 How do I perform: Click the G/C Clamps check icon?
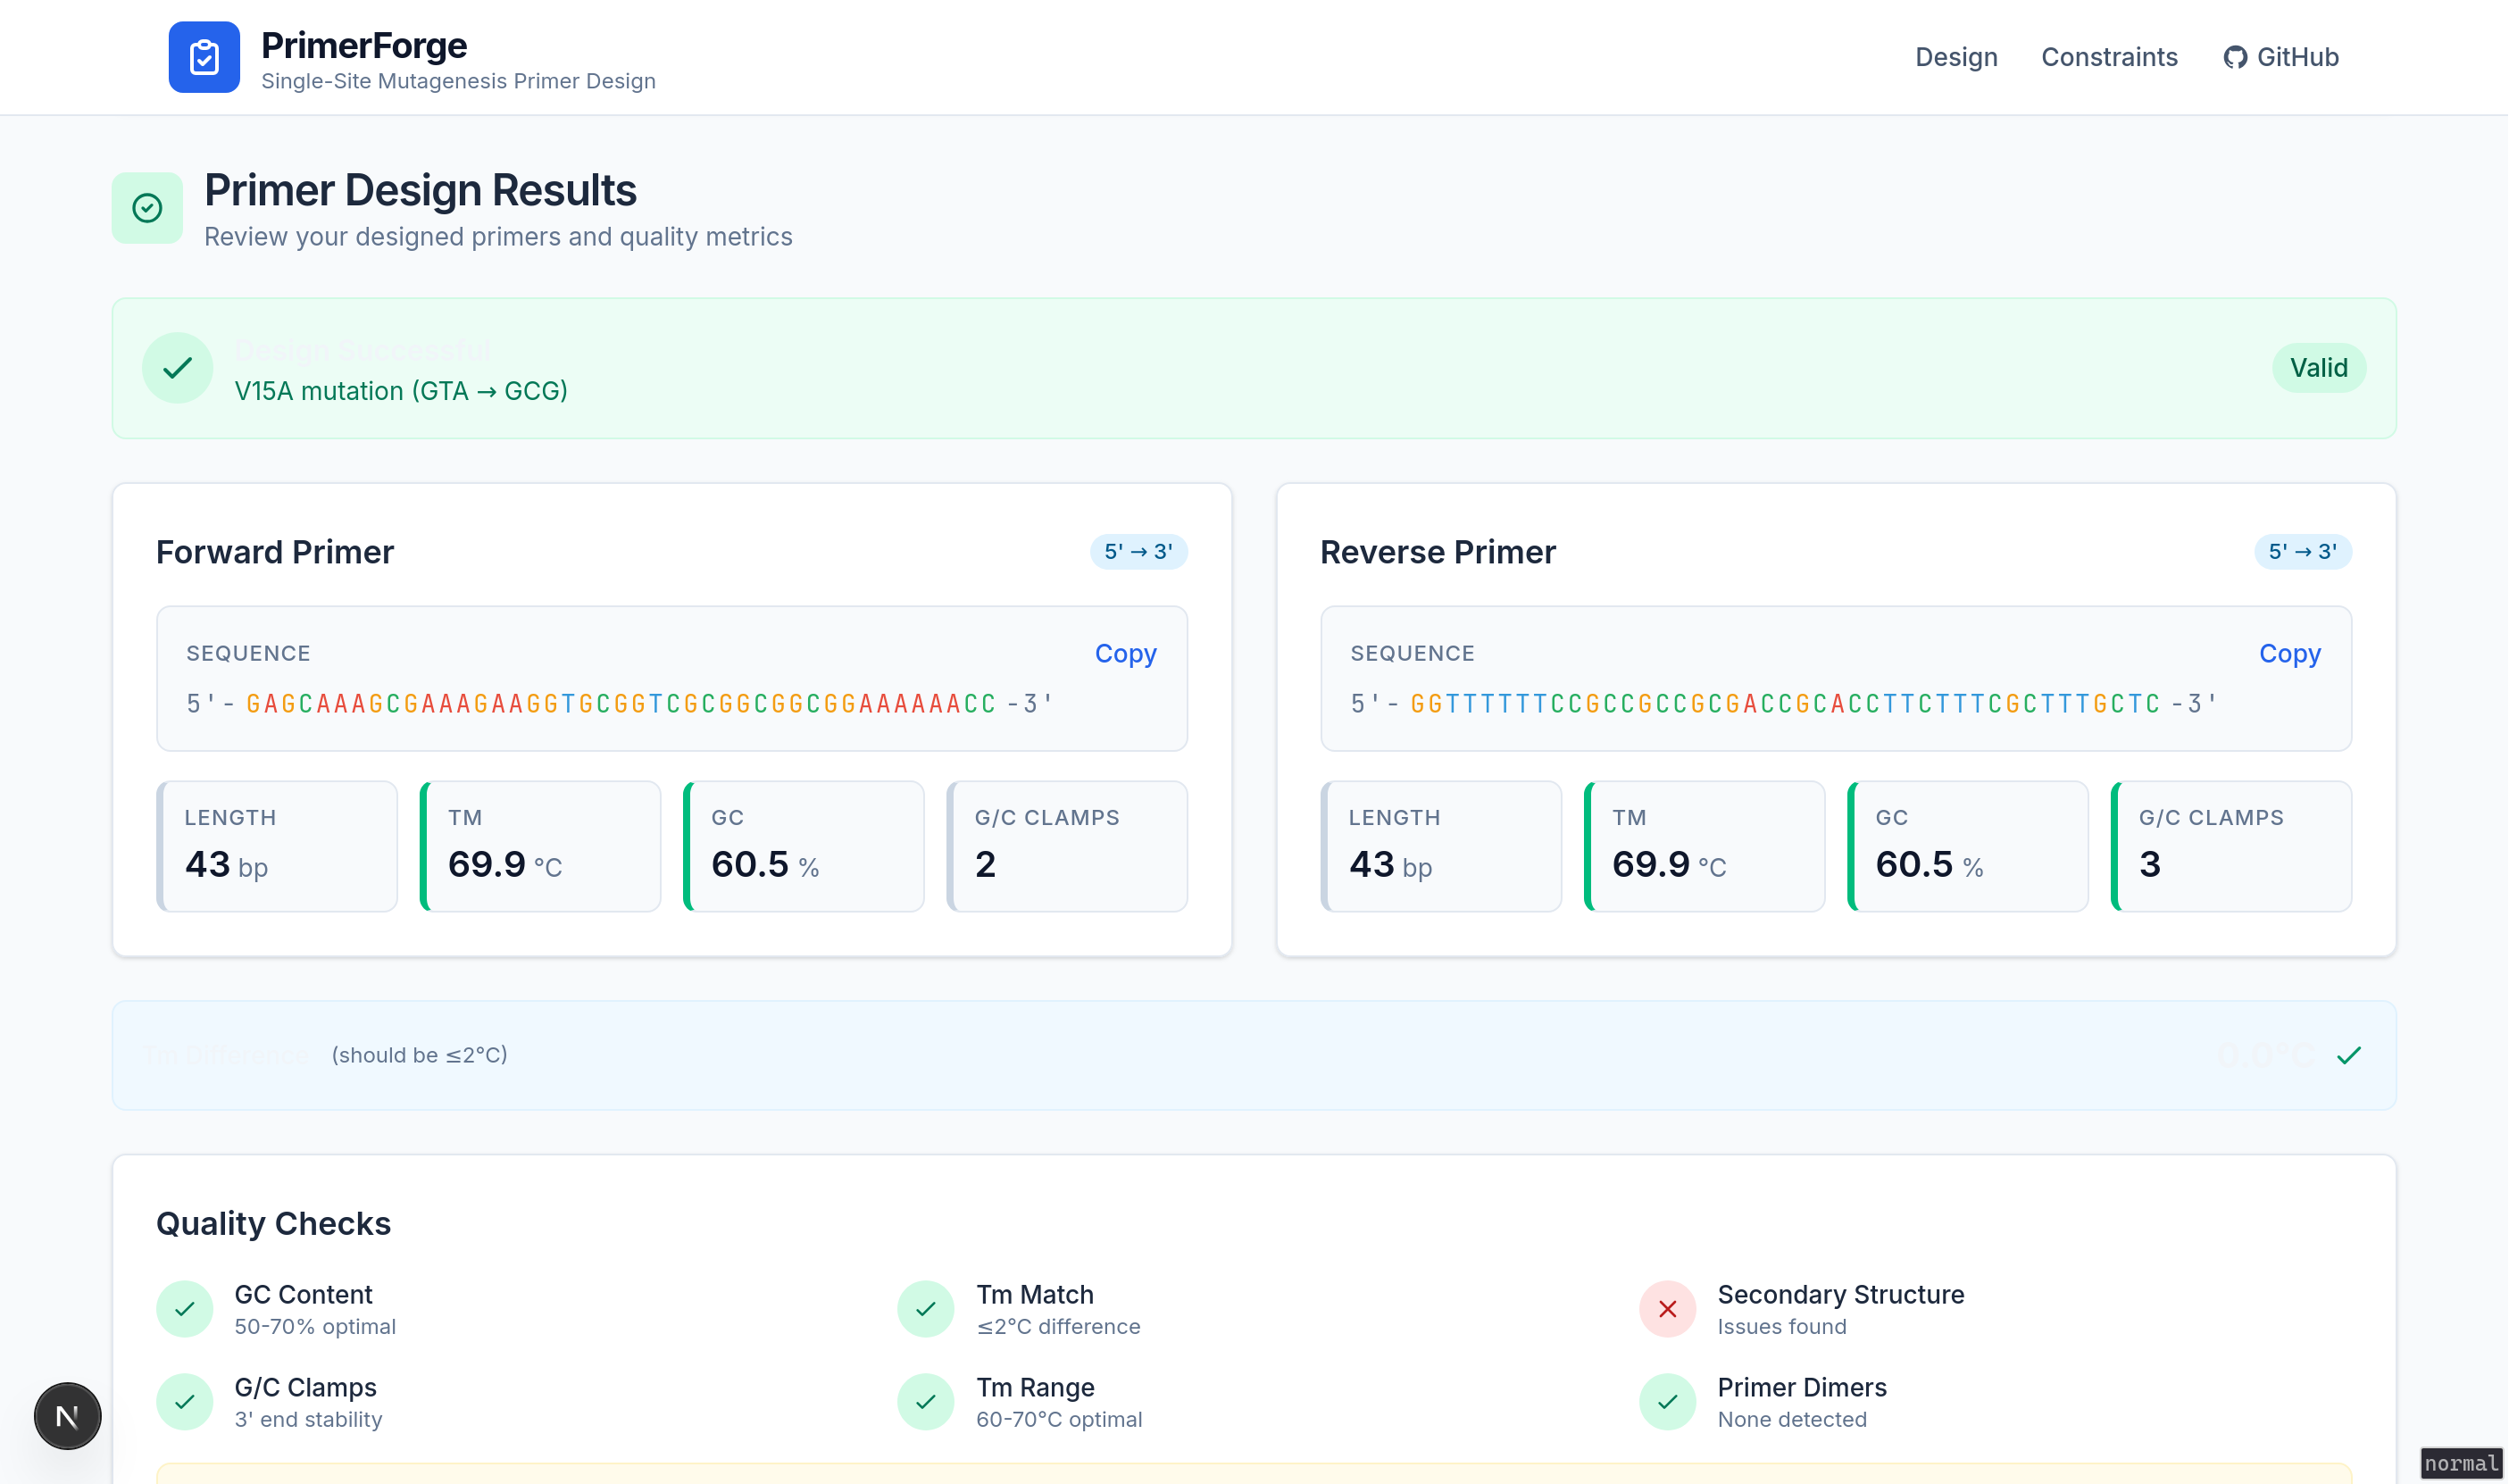[x=185, y=1402]
